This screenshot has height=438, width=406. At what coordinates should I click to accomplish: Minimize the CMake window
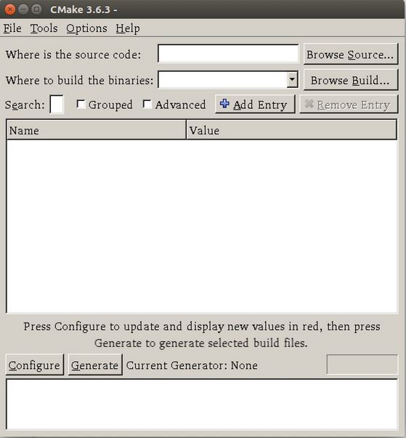pos(23,9)
